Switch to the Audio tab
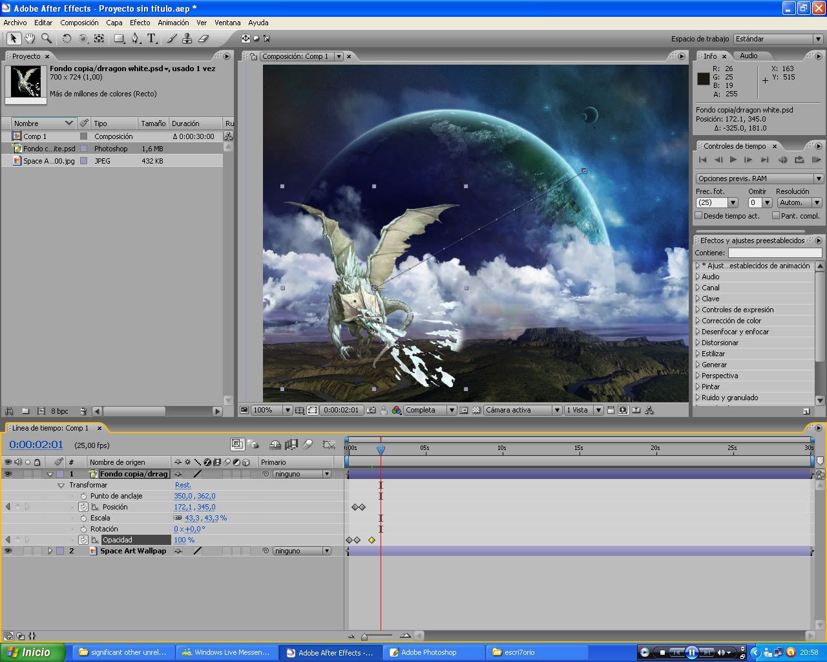827x662 pixels. point(749,56)
